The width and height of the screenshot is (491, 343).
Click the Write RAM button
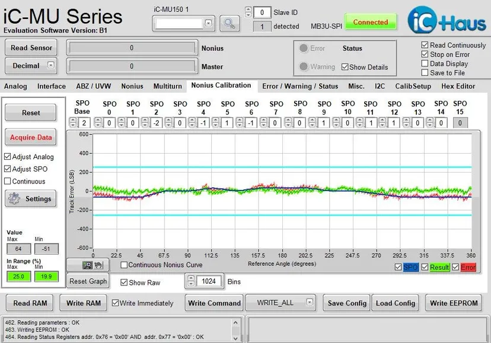click(x=83, y=303)
